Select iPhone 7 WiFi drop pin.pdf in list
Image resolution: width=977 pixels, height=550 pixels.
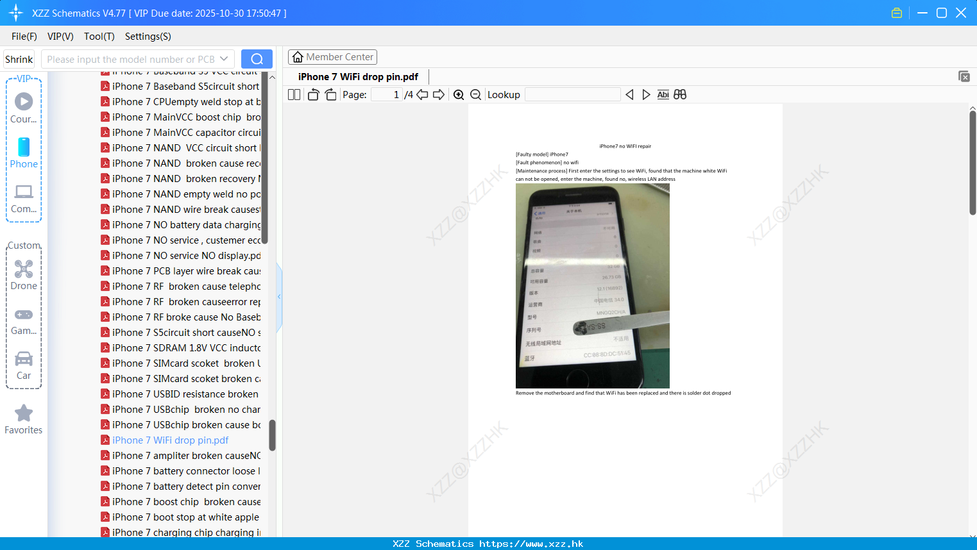(165, 440)
